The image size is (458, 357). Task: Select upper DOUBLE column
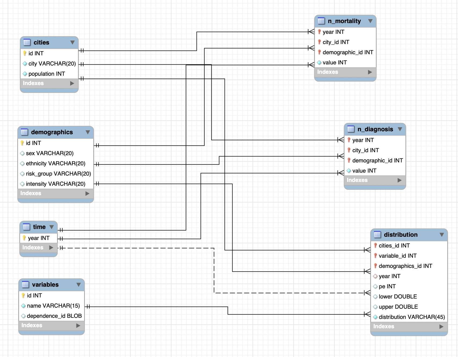click(409, 307)
